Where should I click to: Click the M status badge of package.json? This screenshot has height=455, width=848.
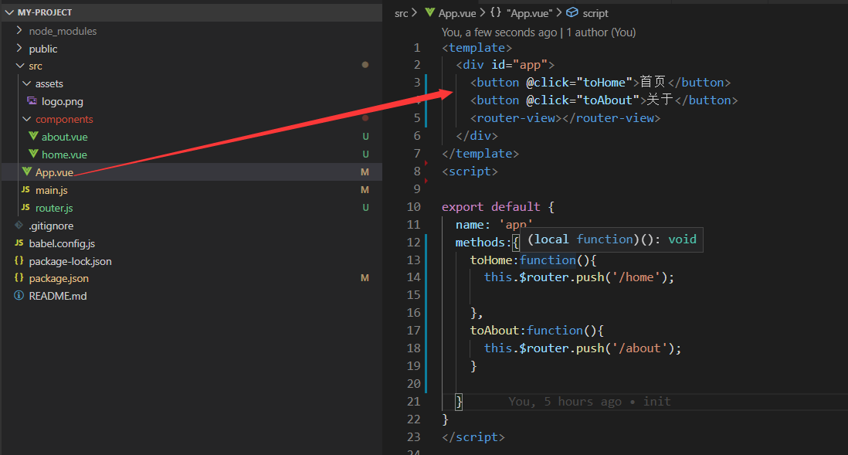[365, 278]
